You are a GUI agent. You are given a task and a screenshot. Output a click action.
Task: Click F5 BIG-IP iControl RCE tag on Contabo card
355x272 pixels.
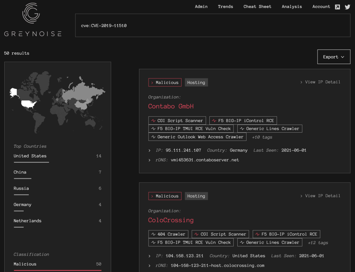243,121
